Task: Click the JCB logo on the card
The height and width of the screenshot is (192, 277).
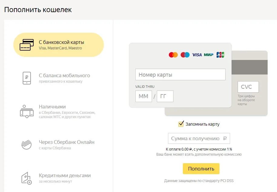Action: pos(220,55)
